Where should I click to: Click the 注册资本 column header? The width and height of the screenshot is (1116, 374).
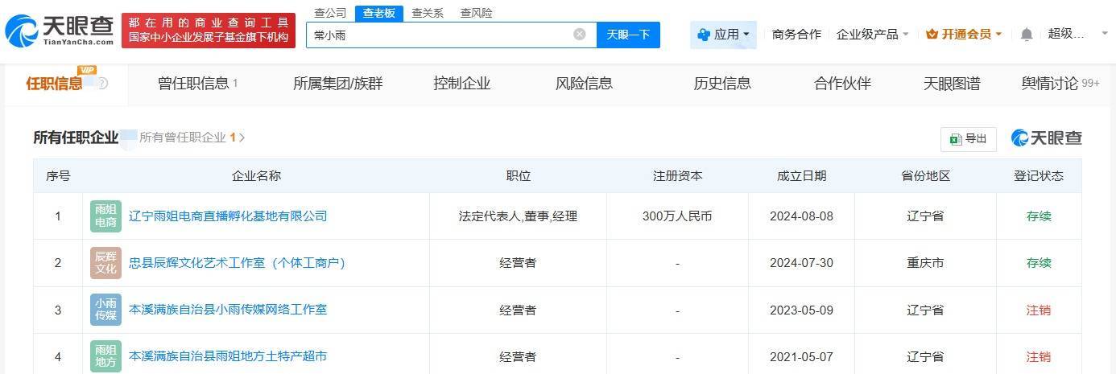[677, 176]
